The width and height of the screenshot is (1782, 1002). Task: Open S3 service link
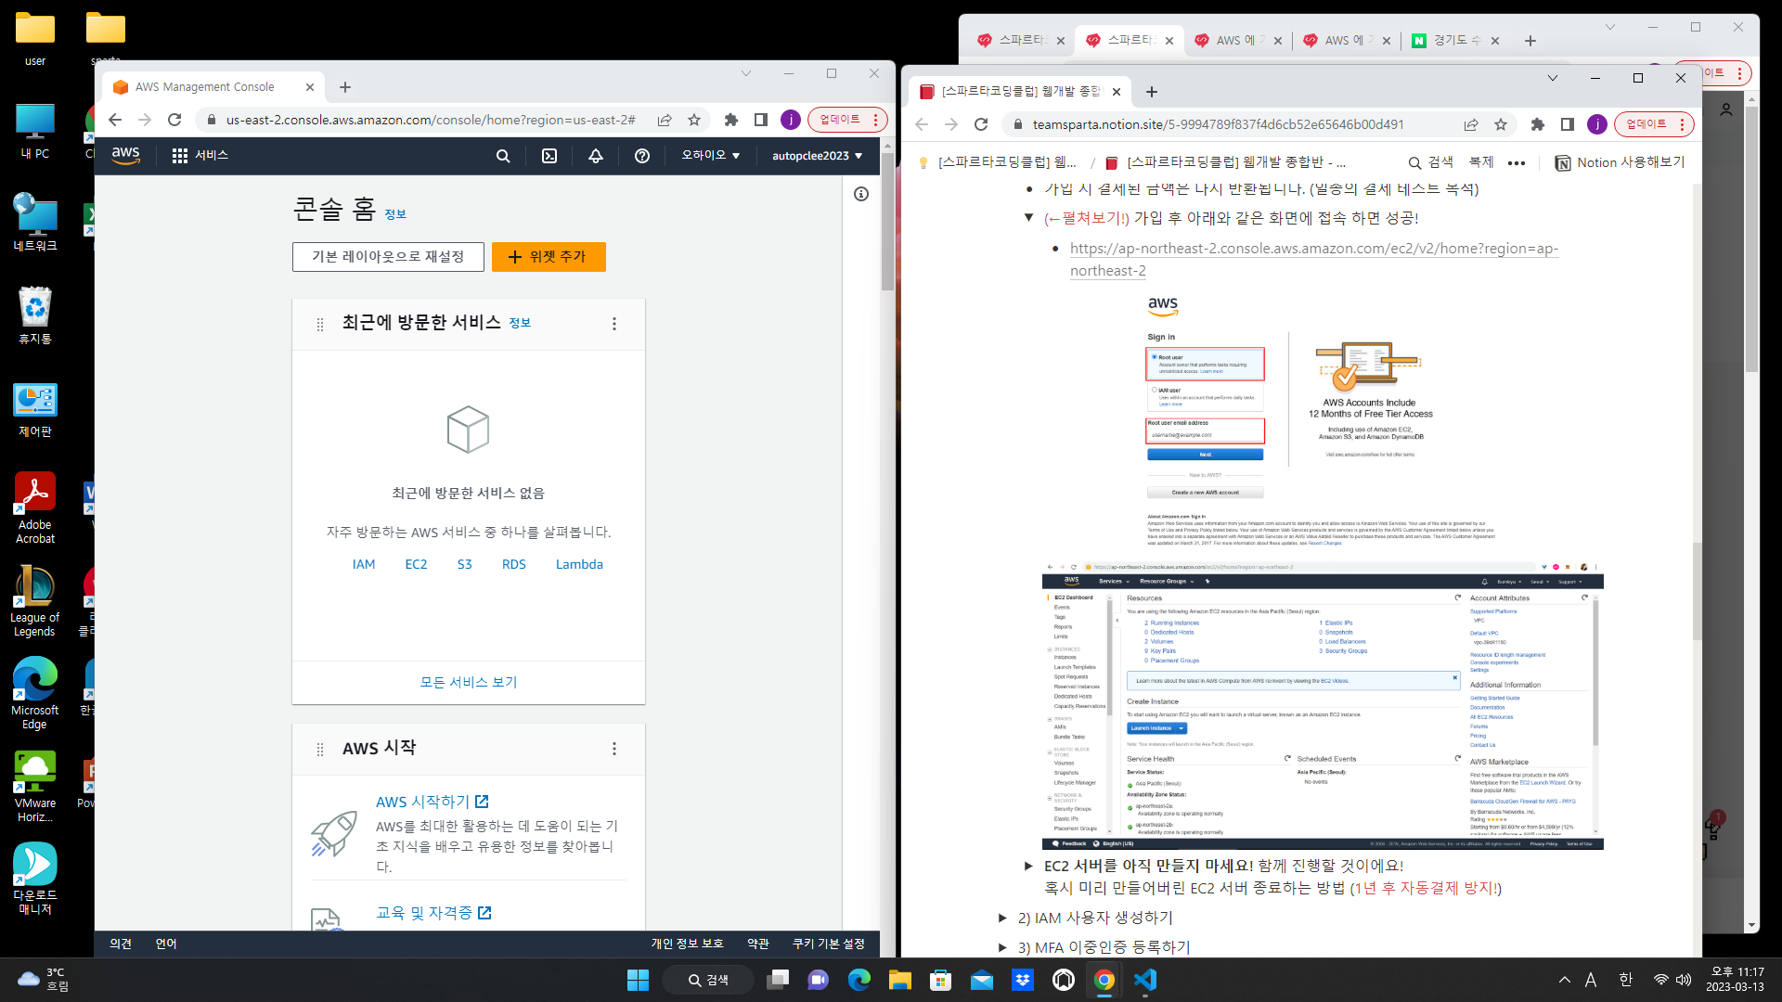pyautogui.click(x=465, y=564)
